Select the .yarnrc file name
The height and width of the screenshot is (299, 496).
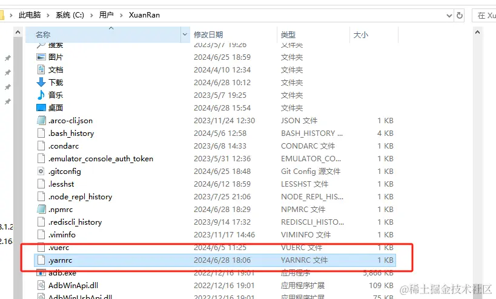[x=60, y=260]
